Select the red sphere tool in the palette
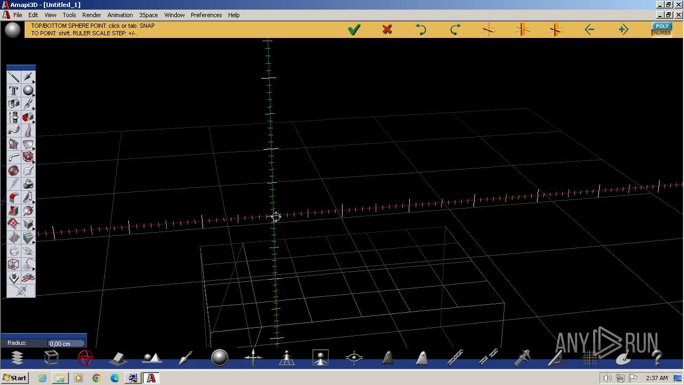Image resolution: width=684 pixels, height=385 pixels. tap(14, 171)
